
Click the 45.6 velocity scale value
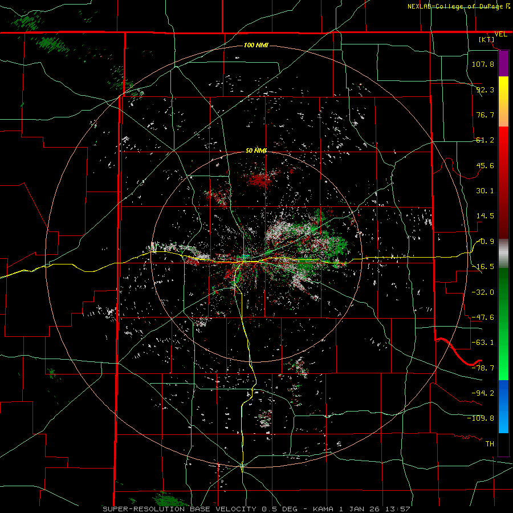point(485,165)
